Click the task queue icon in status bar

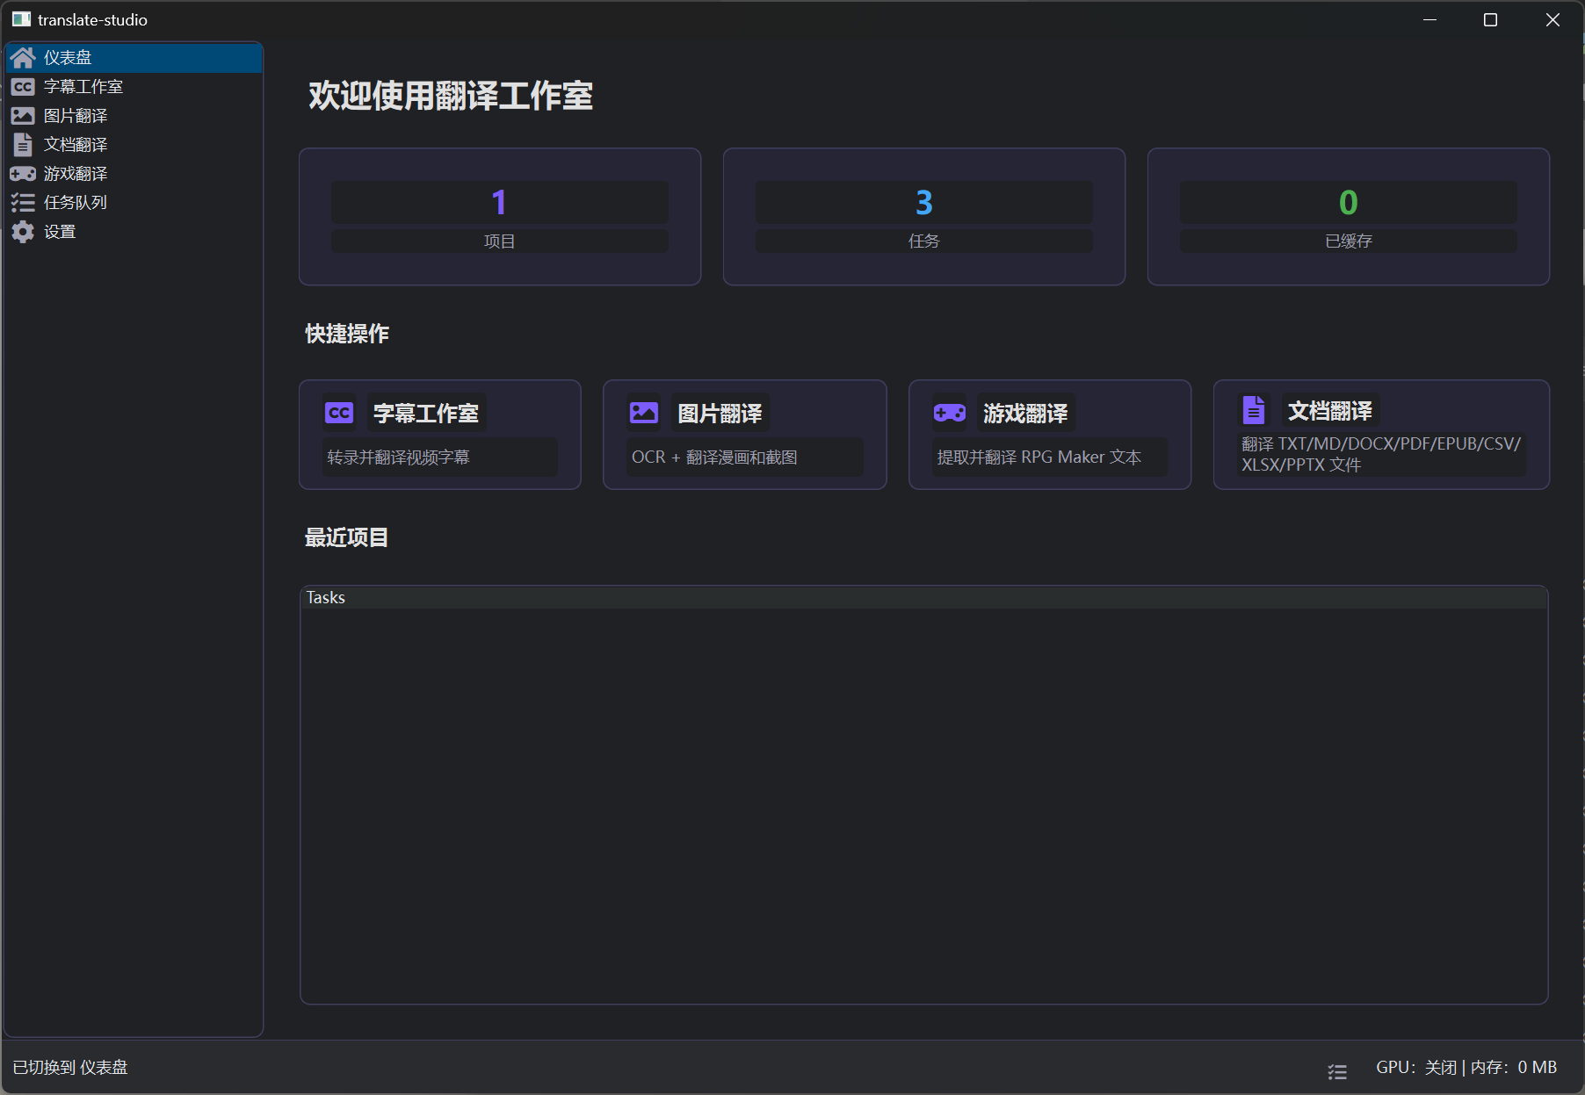point(1337,1071)
